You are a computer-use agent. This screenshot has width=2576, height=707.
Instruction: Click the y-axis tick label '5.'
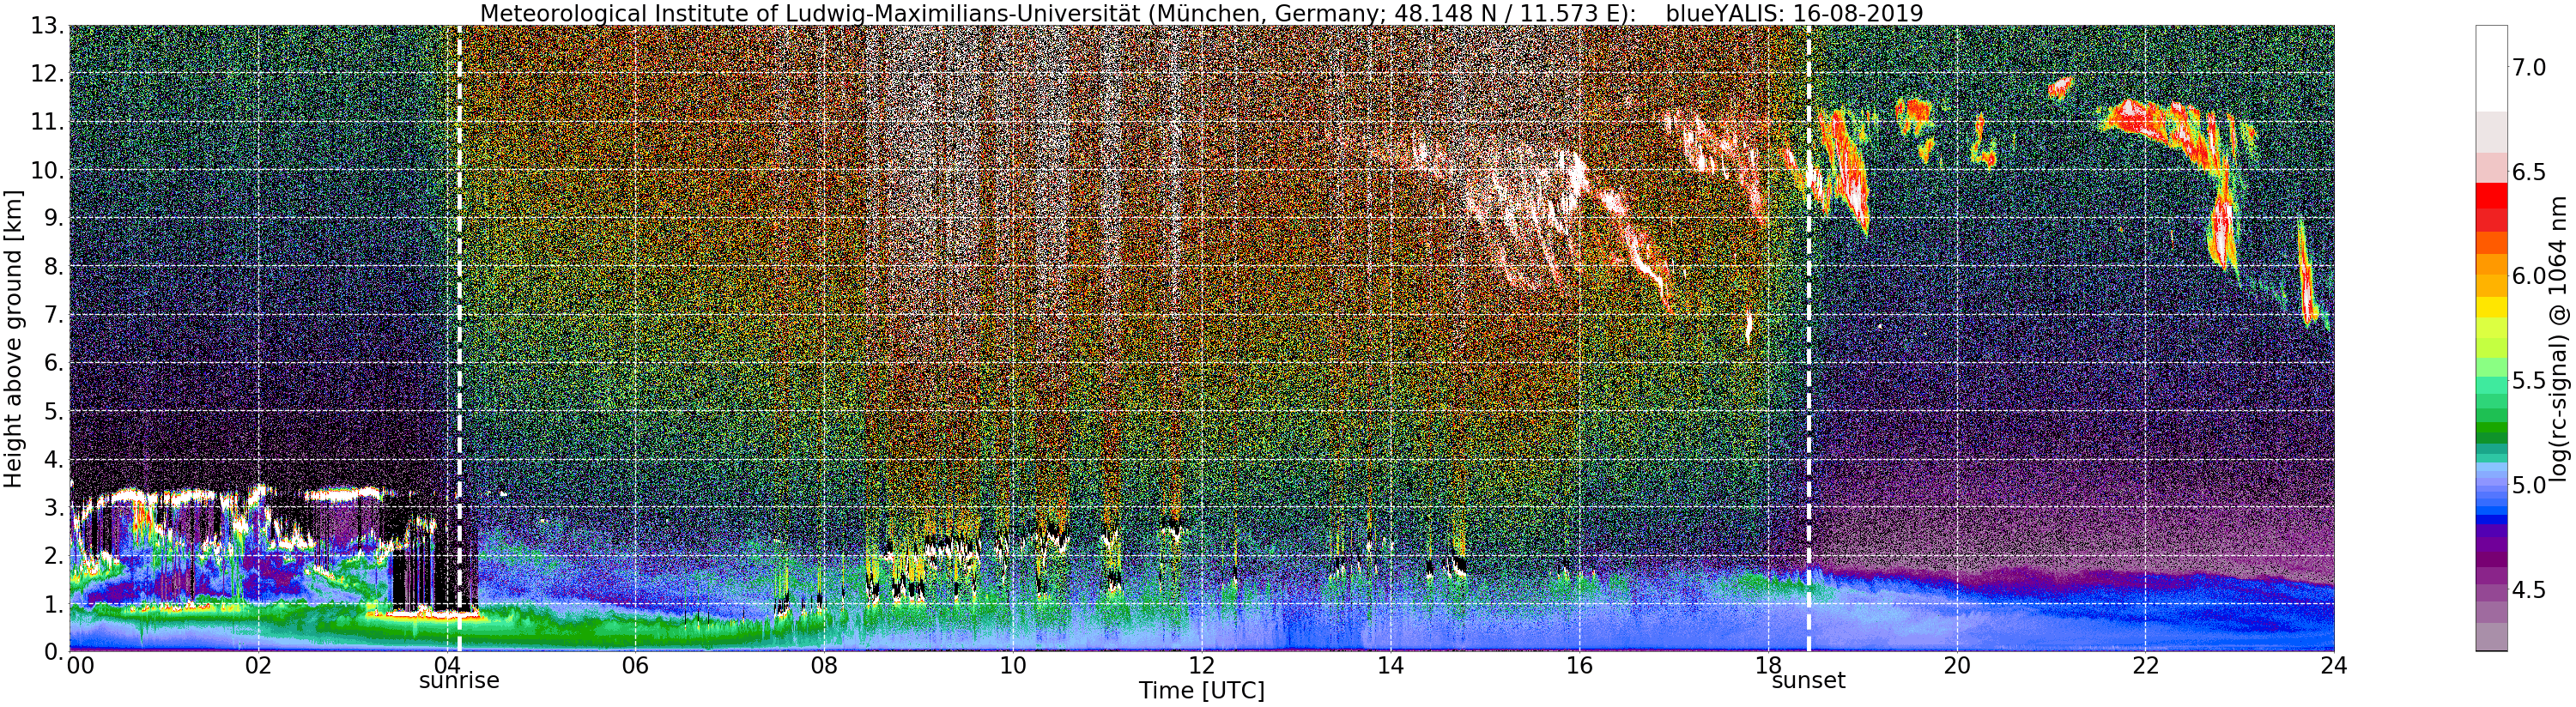(54, 411)
